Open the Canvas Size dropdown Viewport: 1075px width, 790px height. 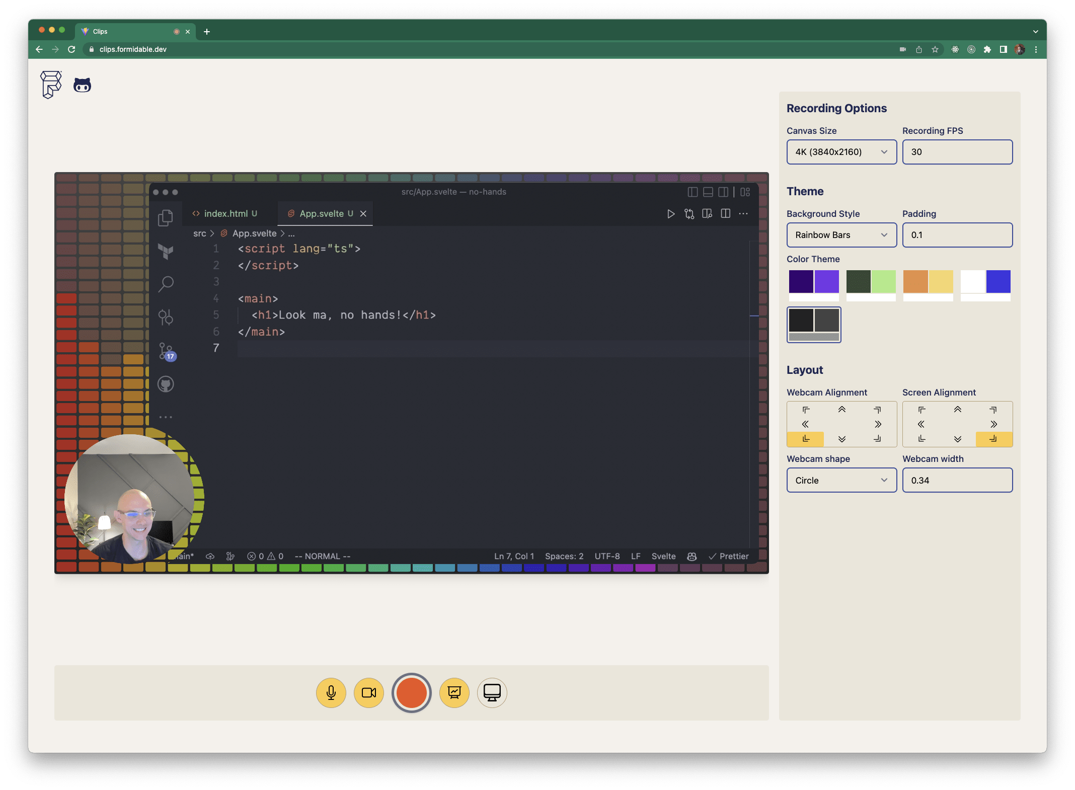(x=841, y=152)
